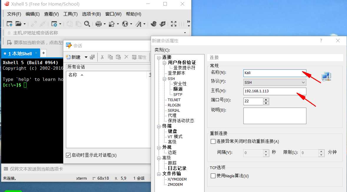The width and height of the screenshot is (347, 192).
Task: Click the add-session flag icon below address bar
Action: click(9, 42)
